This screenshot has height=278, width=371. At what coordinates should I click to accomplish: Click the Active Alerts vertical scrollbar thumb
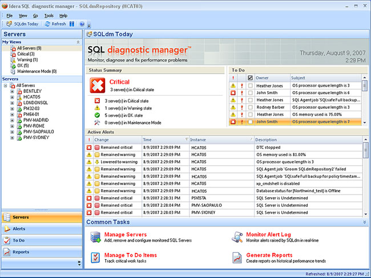(365, 150)
